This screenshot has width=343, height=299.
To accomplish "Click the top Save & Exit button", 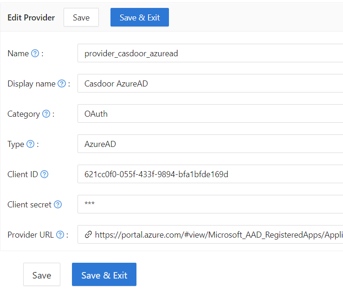I will 140,18.
